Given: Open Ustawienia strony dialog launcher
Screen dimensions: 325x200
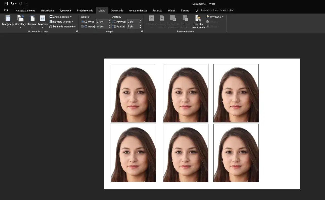Looking at the screenshot, I should click(77, 32).
